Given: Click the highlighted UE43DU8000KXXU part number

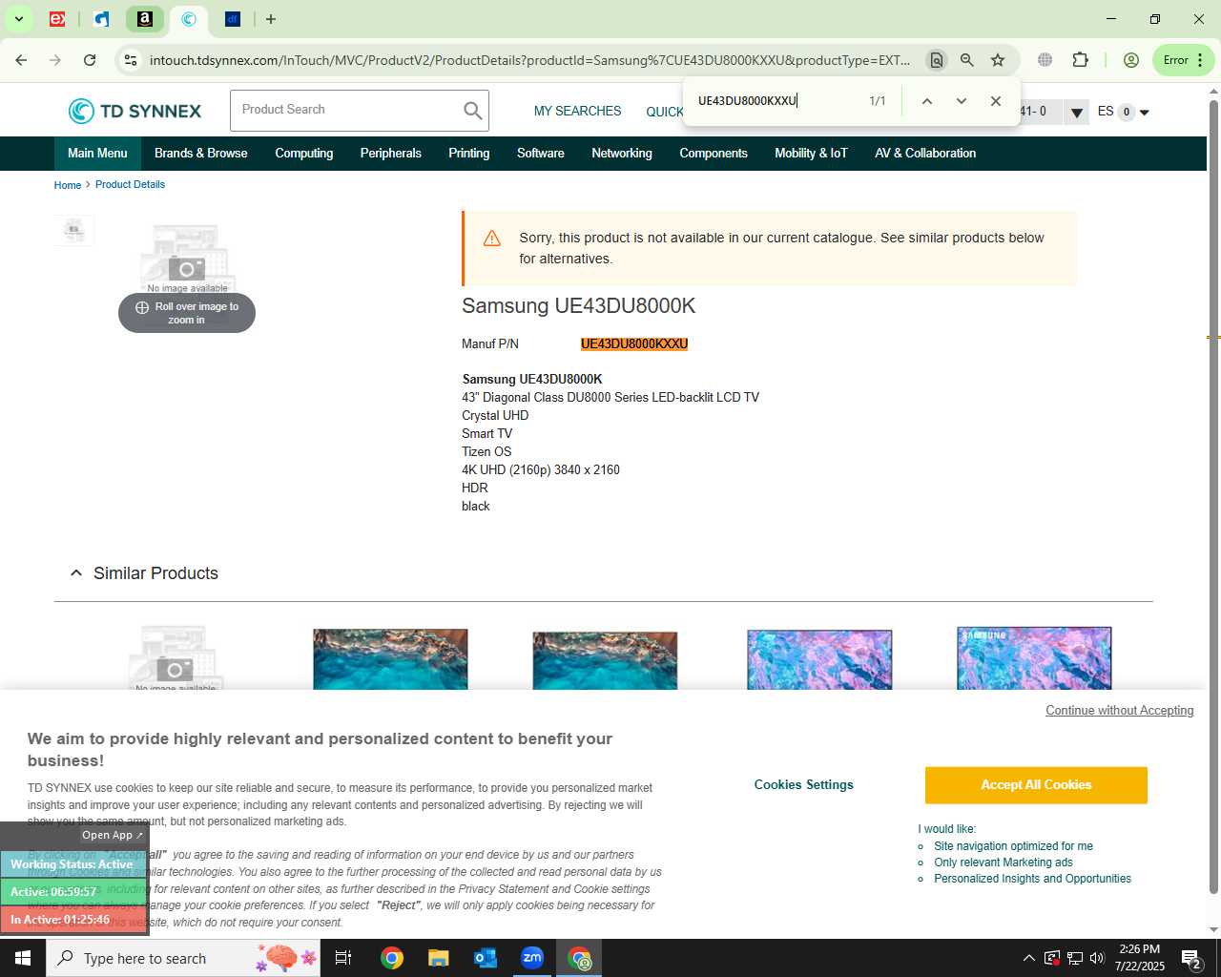Looking at the screenshot, I should tap(634, 344).
